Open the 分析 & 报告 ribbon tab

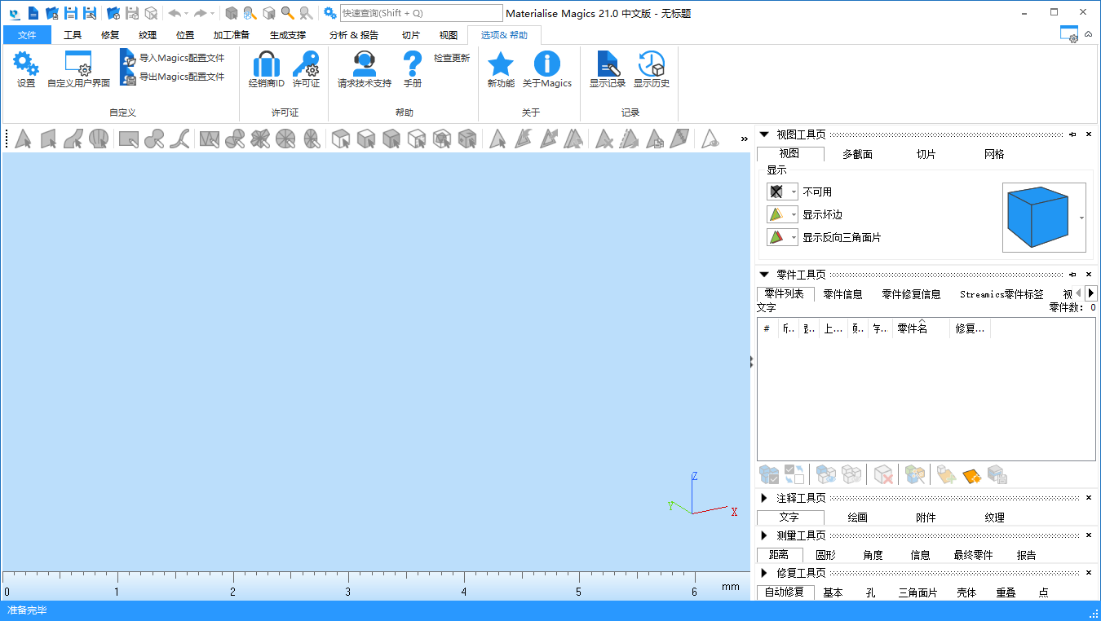[x=354, y=35]
